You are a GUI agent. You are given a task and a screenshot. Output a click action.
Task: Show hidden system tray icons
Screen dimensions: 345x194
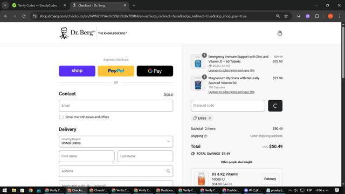[x=290, y=190]
